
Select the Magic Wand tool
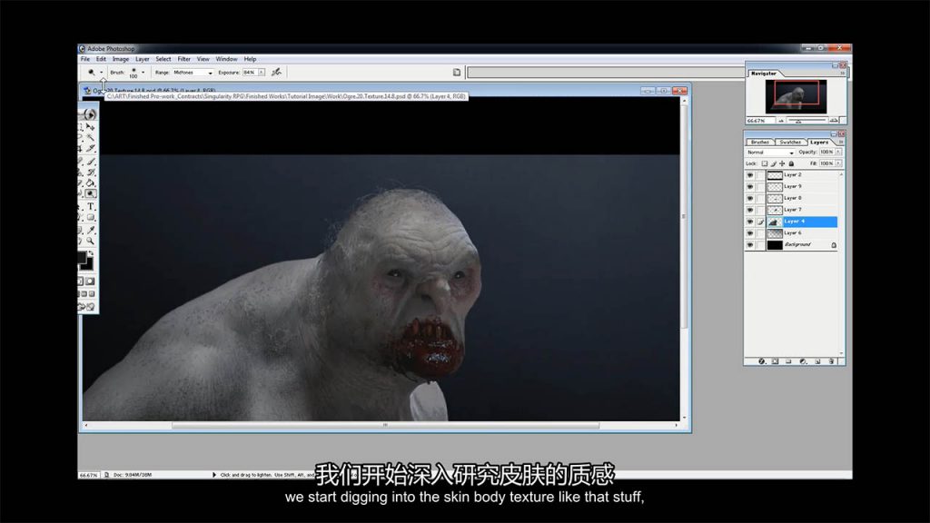91,137
